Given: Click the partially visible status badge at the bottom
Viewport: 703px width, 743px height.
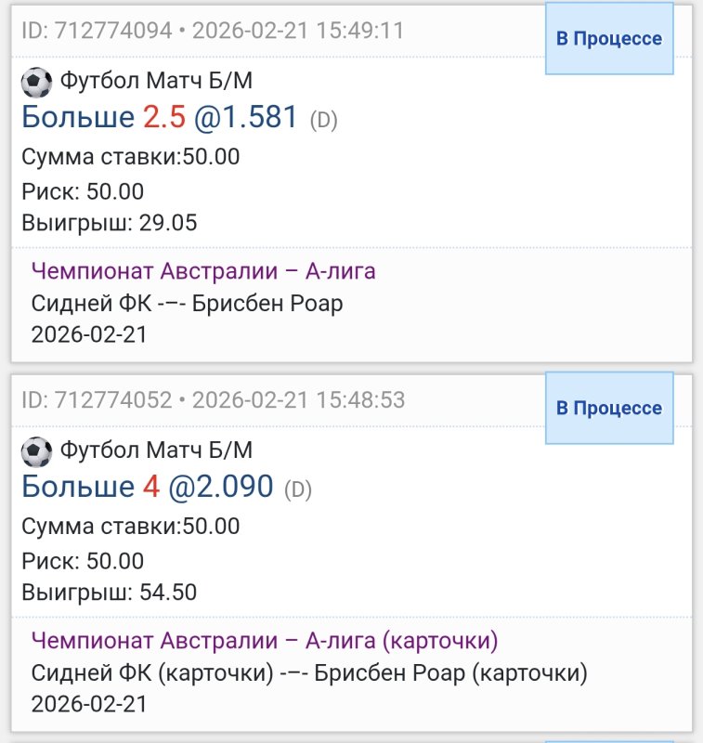Looking at the screenshot, I should [608, 739].
